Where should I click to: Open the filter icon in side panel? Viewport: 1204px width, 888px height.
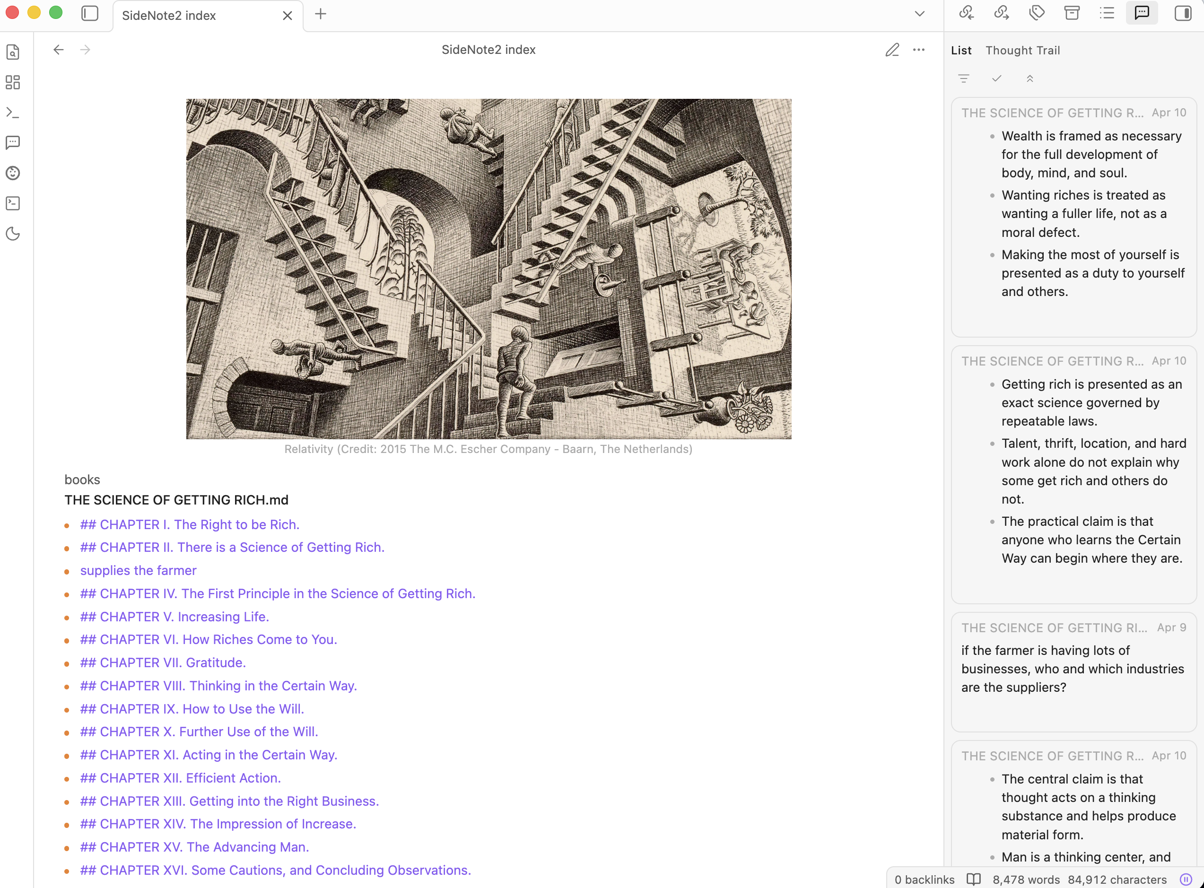click(964, 78)
